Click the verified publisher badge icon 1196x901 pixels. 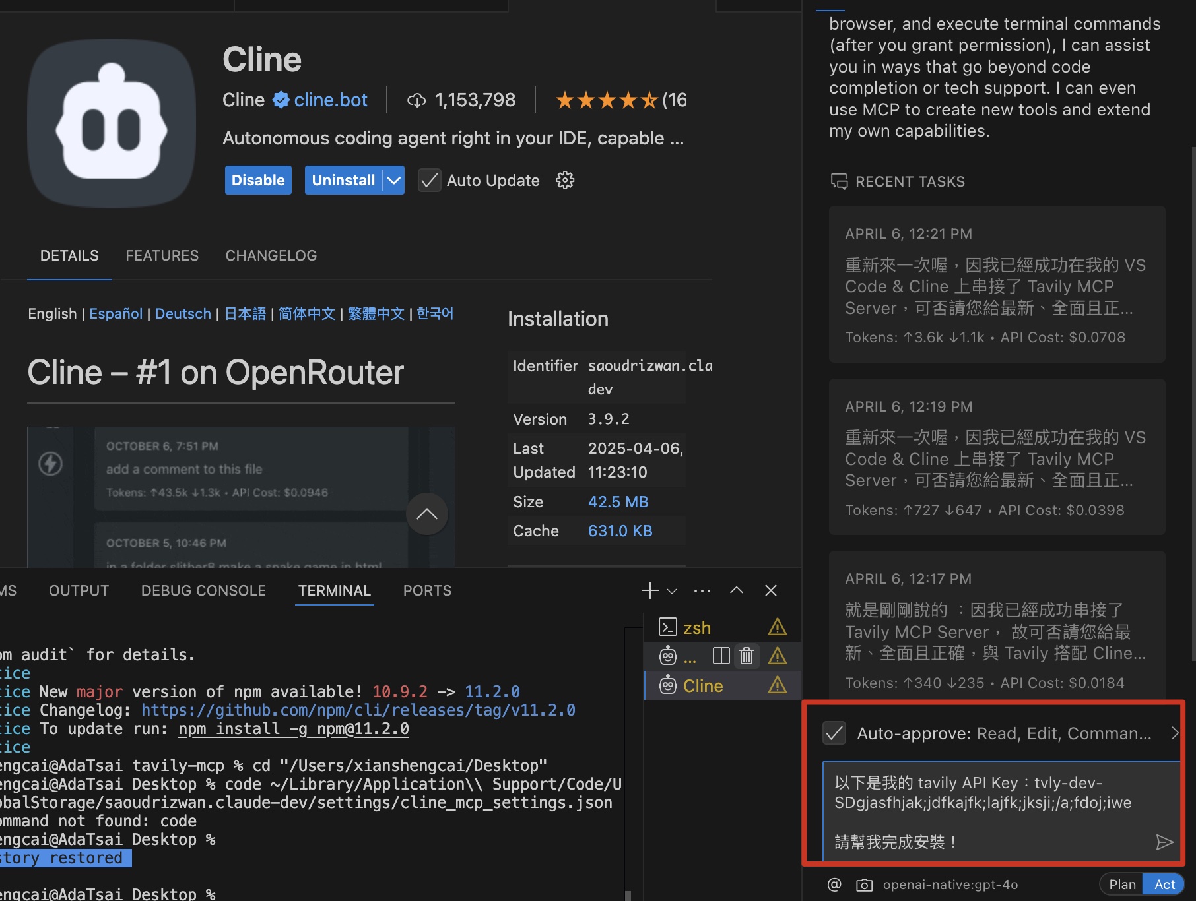(x=281, y=100)
